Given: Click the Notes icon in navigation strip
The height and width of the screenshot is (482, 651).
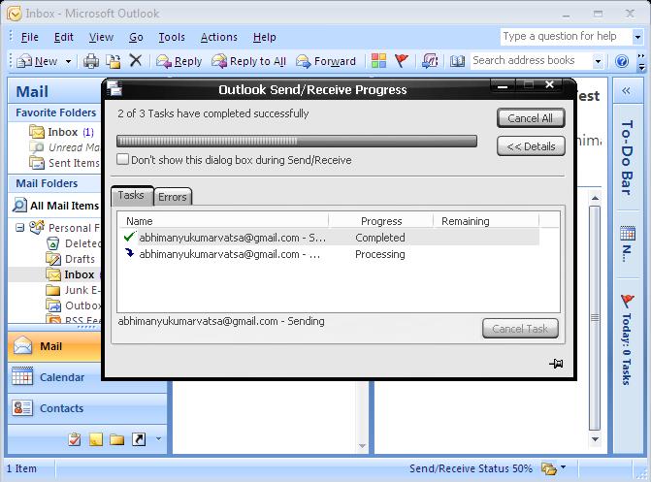Looking at the screenshot, I should tap(96, 439).
